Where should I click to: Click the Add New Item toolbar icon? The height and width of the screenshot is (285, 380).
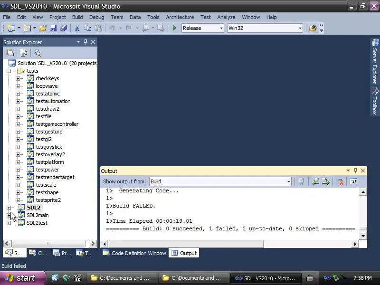click(27, 28)
